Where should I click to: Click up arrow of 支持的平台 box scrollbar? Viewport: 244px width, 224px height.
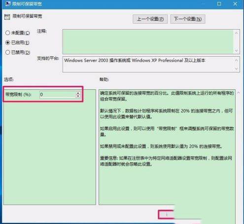[x=237, y=60]
